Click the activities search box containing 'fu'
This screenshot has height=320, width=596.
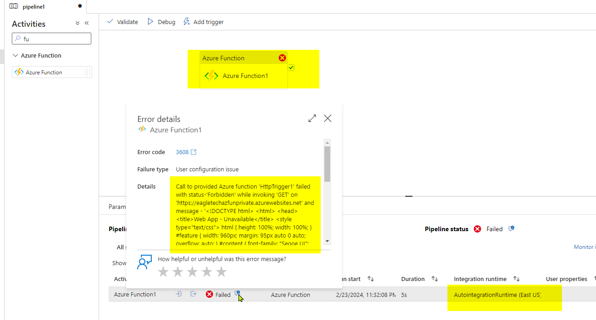(51, 39)
